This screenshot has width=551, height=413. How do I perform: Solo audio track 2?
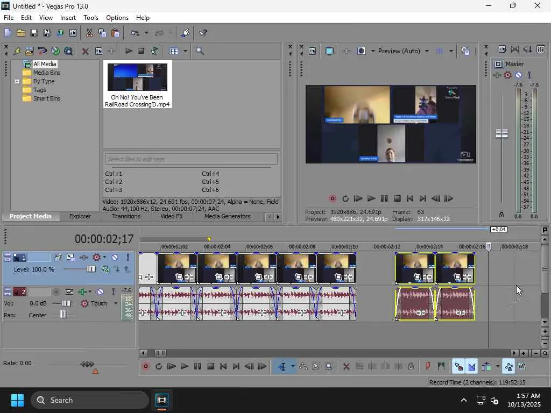coord(114,292)
